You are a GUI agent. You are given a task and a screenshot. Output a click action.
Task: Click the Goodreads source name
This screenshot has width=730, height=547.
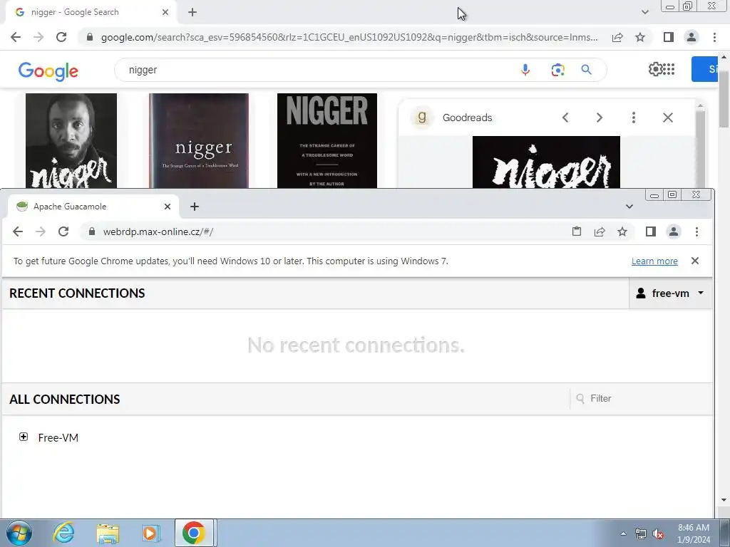click(x=467, y=118)
